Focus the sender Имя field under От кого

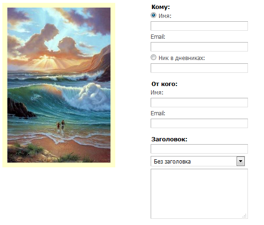tap(199, 103)
